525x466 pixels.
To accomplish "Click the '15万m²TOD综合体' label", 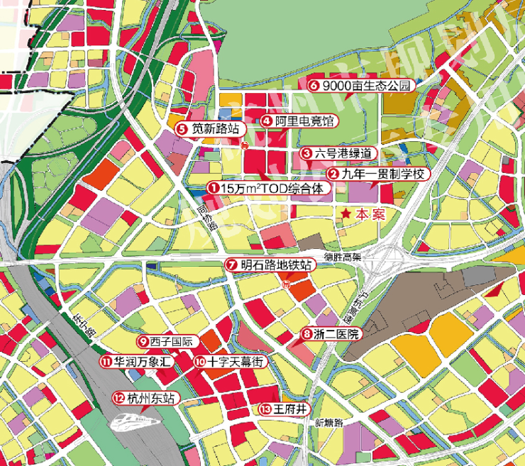I will point(269,189).
